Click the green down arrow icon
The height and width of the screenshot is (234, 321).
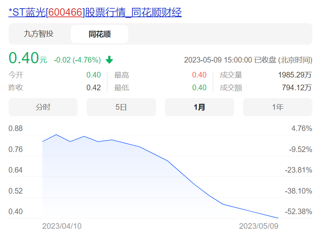click(109, 60)
